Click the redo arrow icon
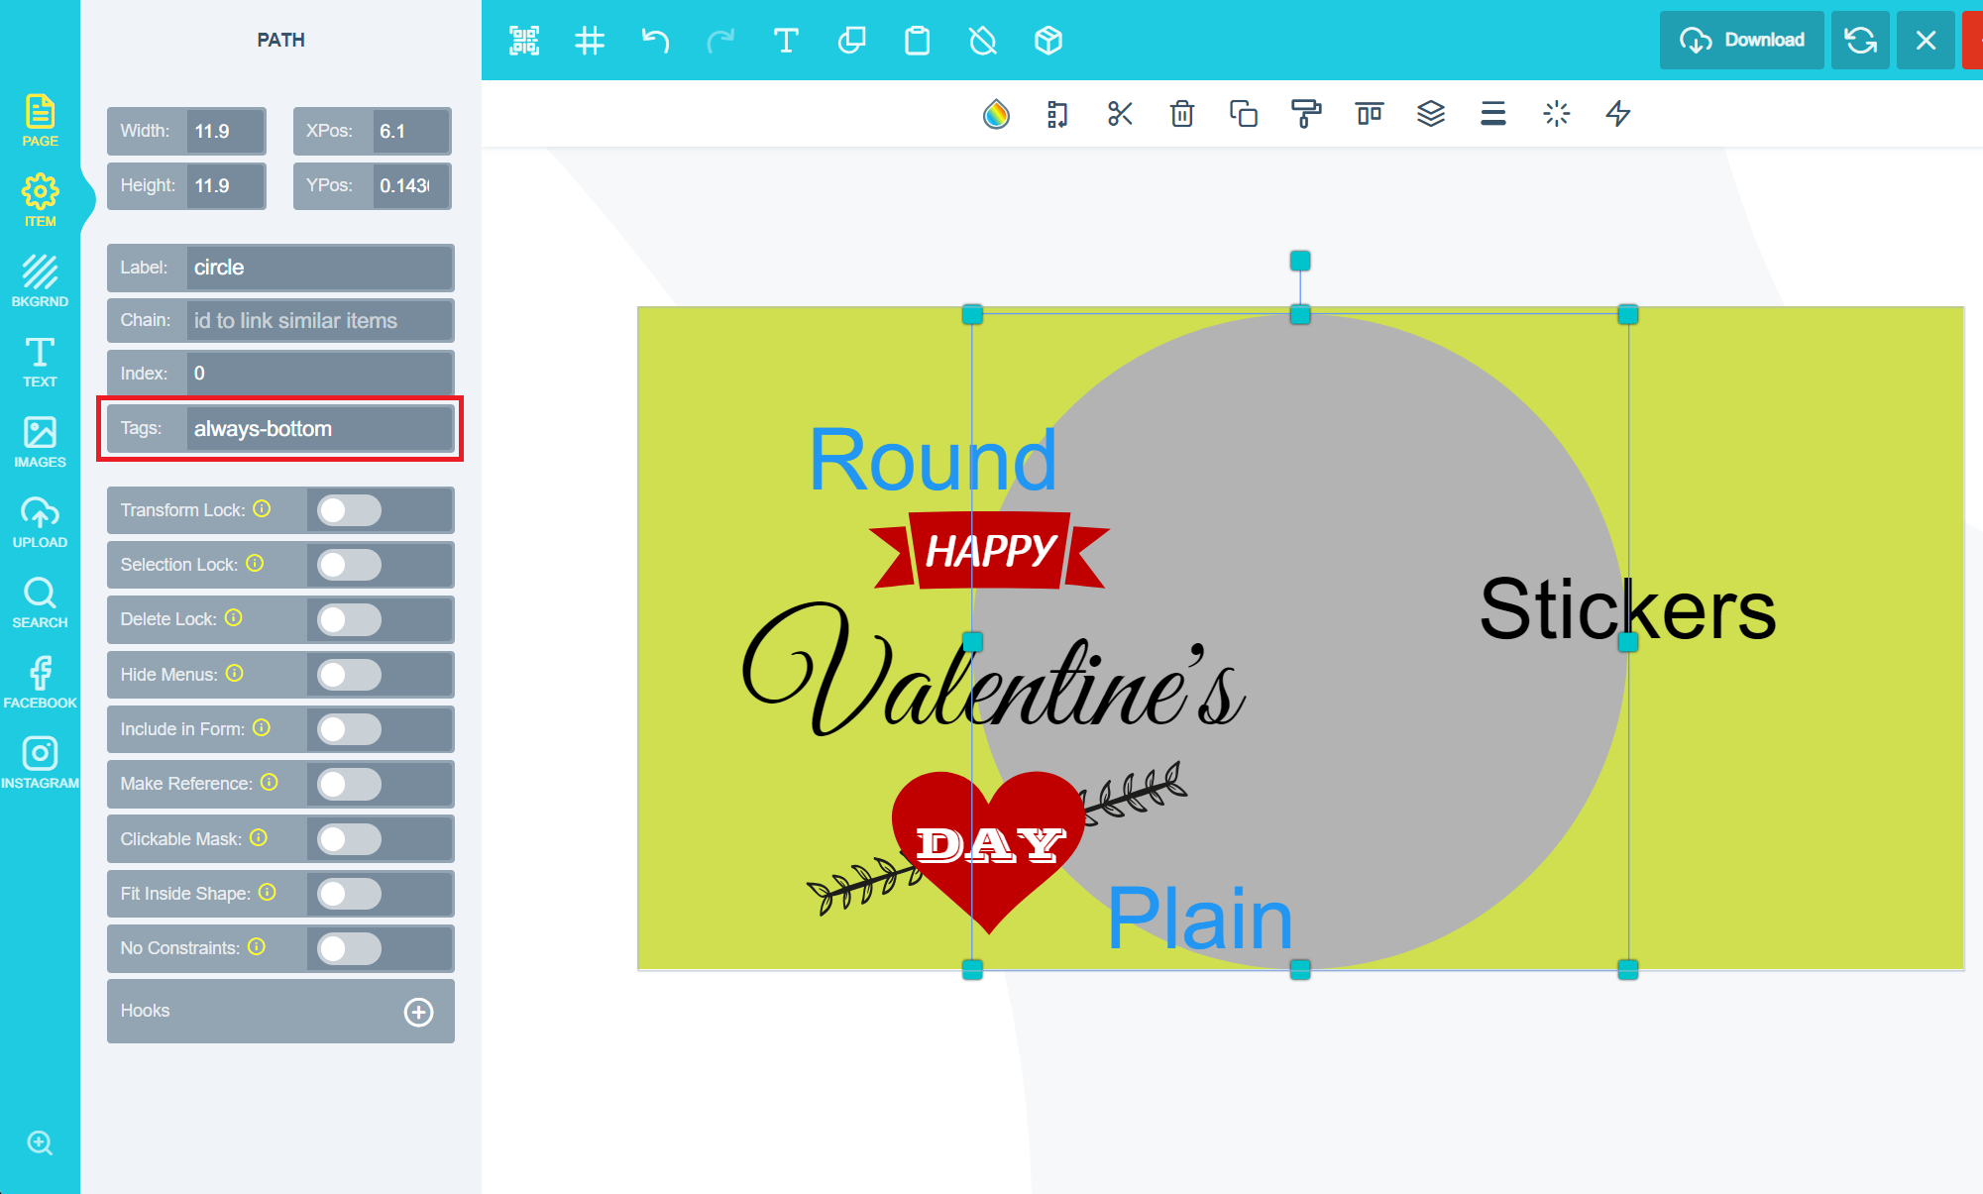This screenshot has height=1194, width=1983. pos(720,41)
